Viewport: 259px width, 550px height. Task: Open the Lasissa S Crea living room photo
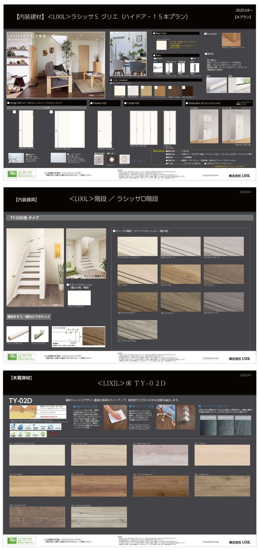56,65
